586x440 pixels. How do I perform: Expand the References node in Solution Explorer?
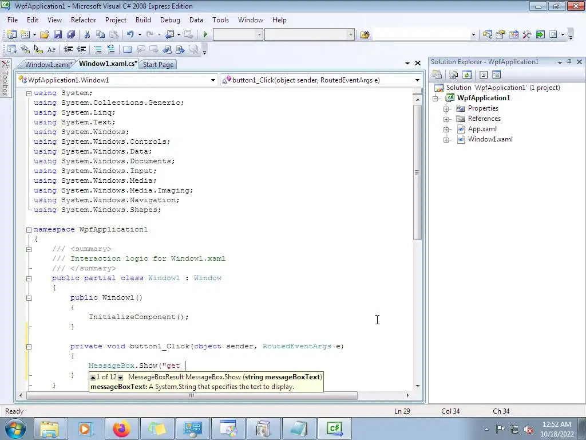[x=446, y=119]
